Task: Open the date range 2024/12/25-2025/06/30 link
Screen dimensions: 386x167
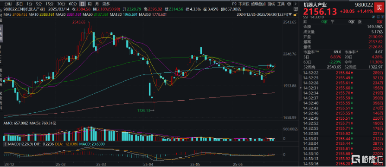Action: [x=262, y=14]
